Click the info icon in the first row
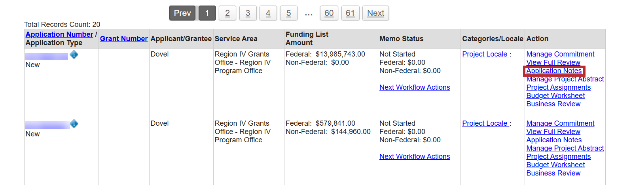Screen dimensions: 633x185 coord(74,55)
